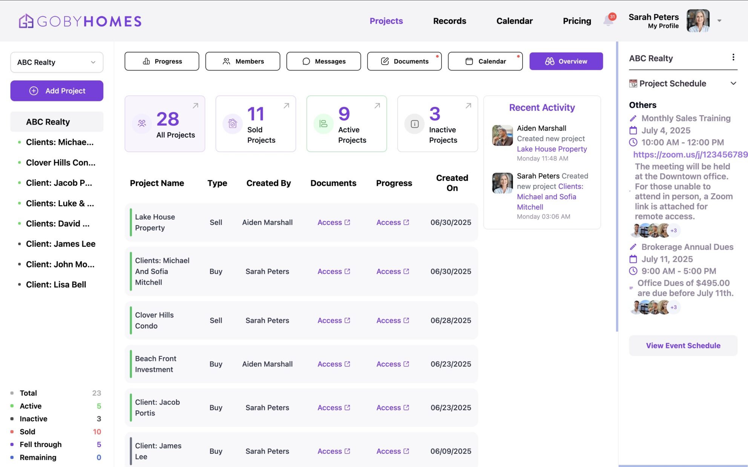Open profile dropdown arrow next to avatar
748x467 pixels.
coord(719,21)
